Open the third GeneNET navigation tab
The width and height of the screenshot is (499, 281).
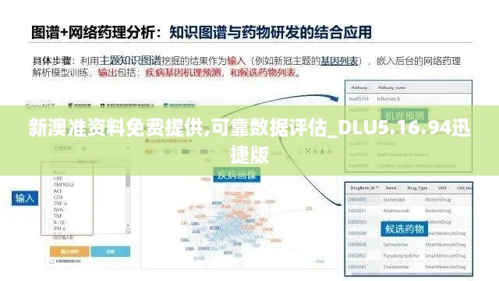[x=179, y=105]
